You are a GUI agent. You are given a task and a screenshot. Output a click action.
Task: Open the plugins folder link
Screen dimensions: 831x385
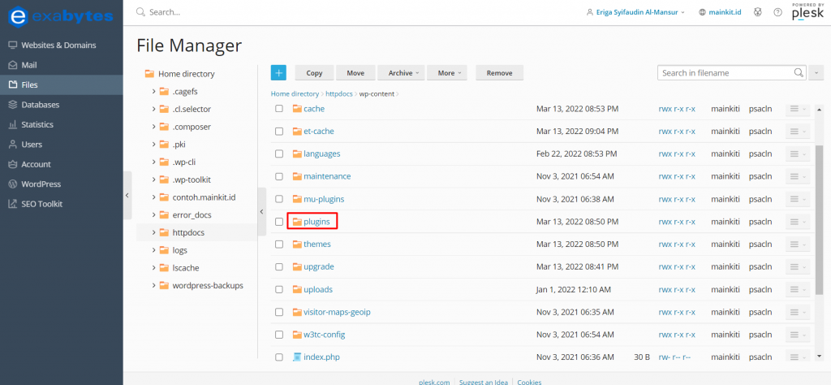coord(316,222)
